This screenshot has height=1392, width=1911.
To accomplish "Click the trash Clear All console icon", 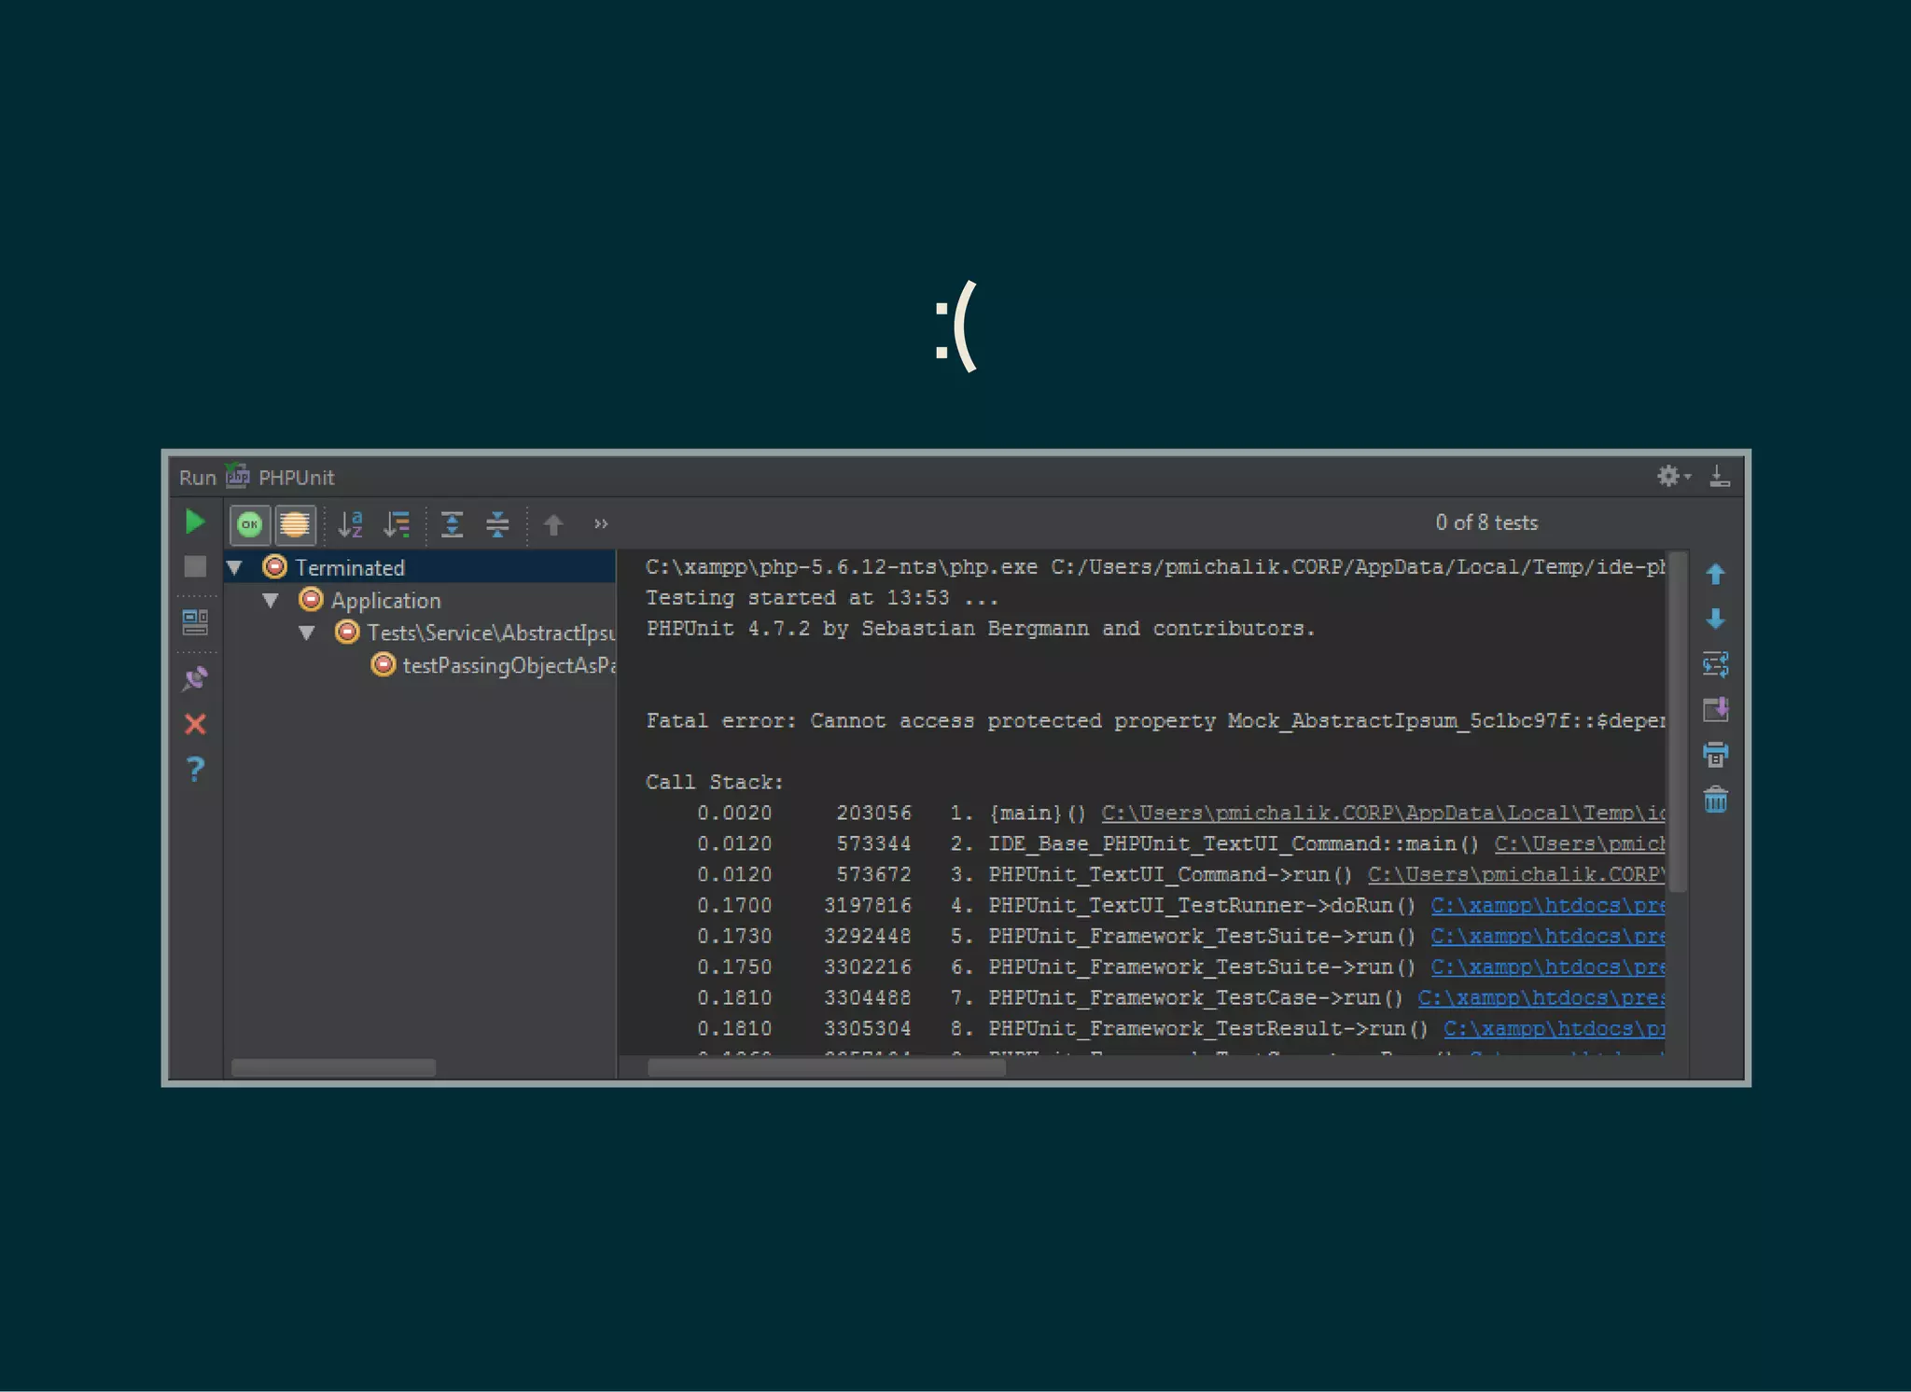I will point(1715,800).
